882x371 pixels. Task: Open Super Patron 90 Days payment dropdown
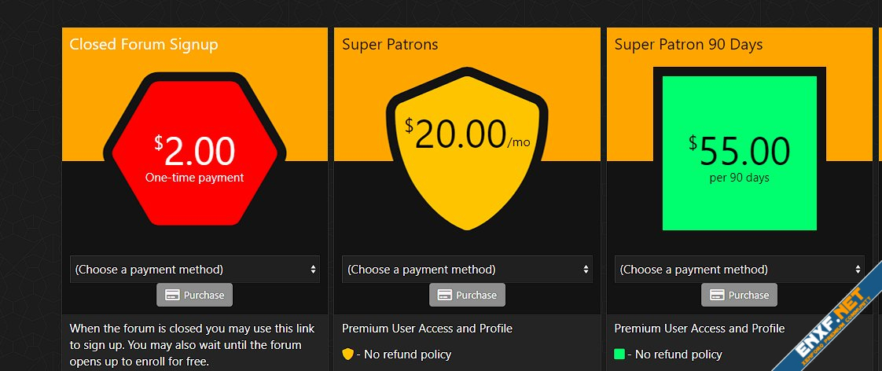coord(739,269)
